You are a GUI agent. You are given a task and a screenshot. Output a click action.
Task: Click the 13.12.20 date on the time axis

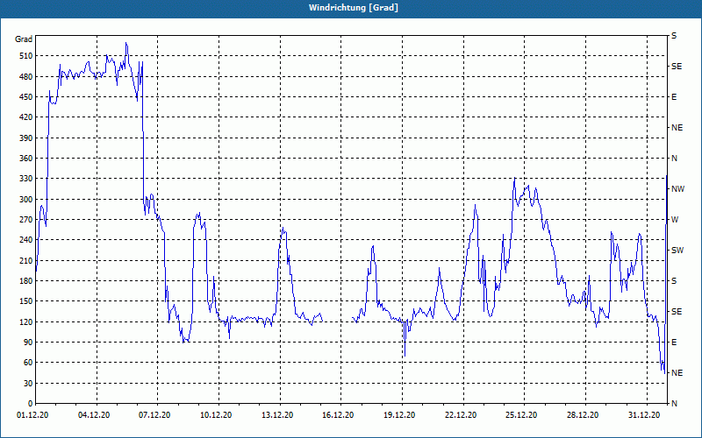point(277,415)
